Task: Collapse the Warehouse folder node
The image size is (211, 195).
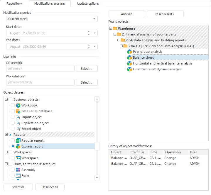Action: coord(111,28)
